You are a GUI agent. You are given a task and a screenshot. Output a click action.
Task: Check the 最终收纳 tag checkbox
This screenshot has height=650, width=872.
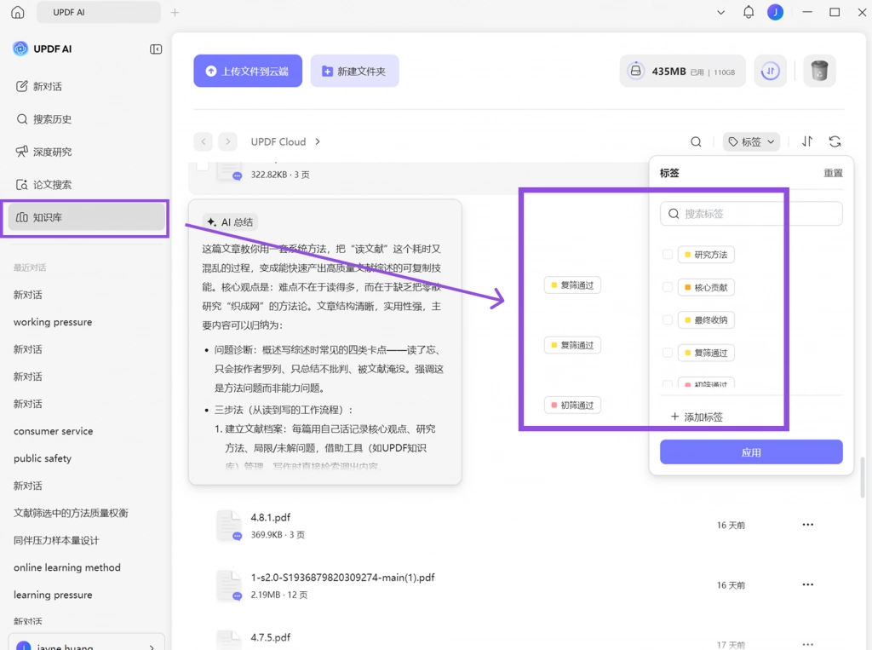pyautogui.click(x=668, y=320)
